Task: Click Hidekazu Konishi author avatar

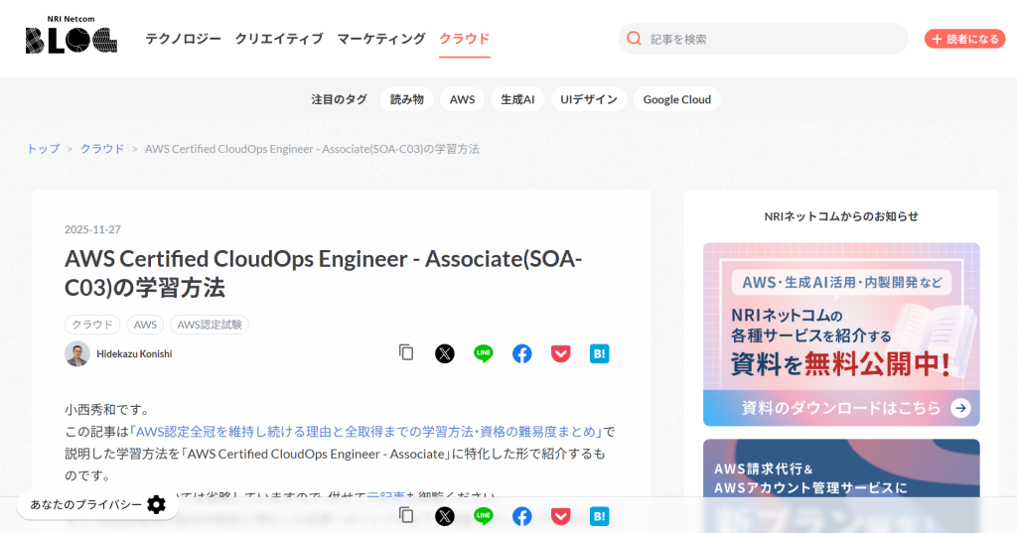Action: click(77, 353)
